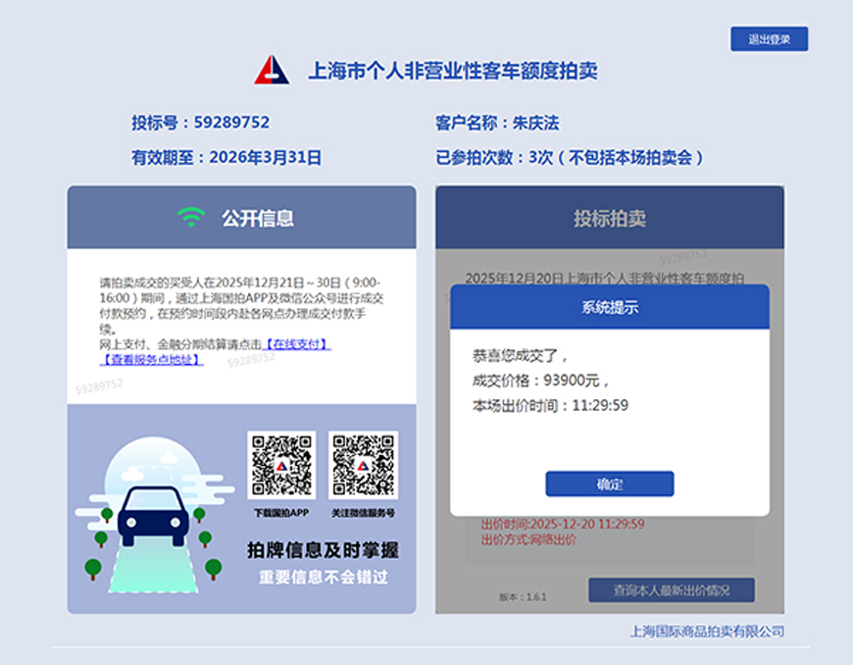Click the 退出登录 logout button

[x=769, y=39]
